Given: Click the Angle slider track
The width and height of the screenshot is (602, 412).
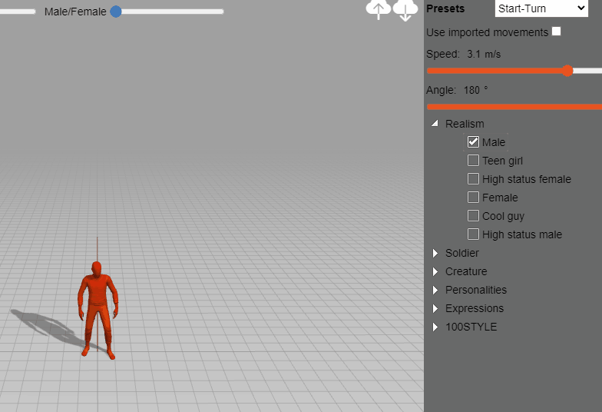Looking at the screenshot, I should coord(514,107).
